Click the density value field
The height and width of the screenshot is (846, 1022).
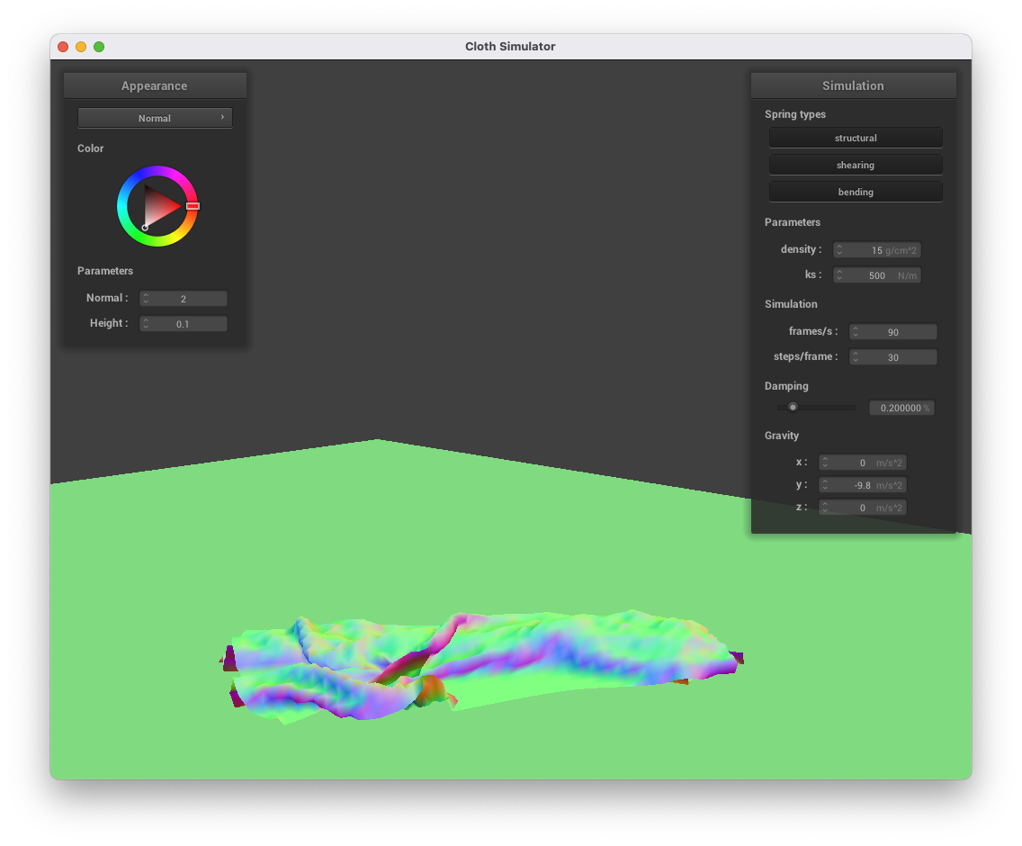[876, 250]
